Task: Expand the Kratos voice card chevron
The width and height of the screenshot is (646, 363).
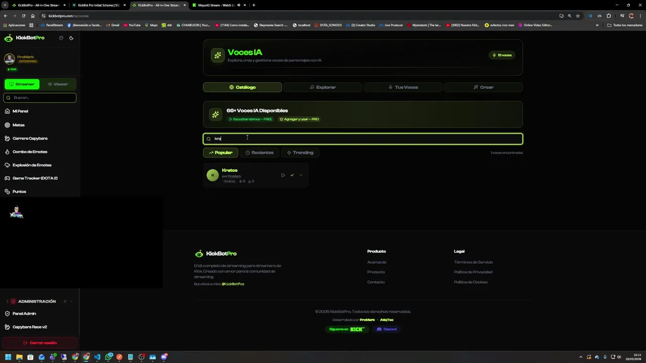Action: (x=301, y=175)
